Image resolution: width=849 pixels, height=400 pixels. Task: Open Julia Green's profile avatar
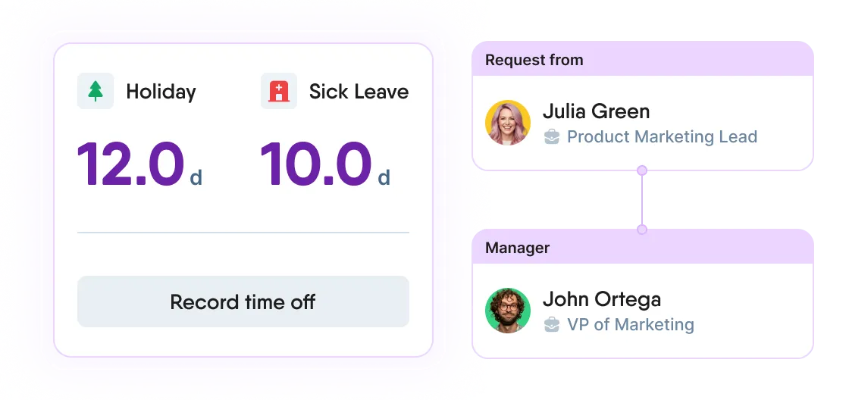507,123
